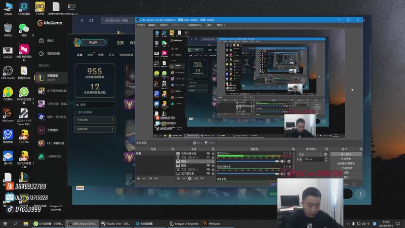The width and height of the screenshot is (405, 228).
Task: Adjust the 300 ms duration stepper arrows
Action: (326, 160)
